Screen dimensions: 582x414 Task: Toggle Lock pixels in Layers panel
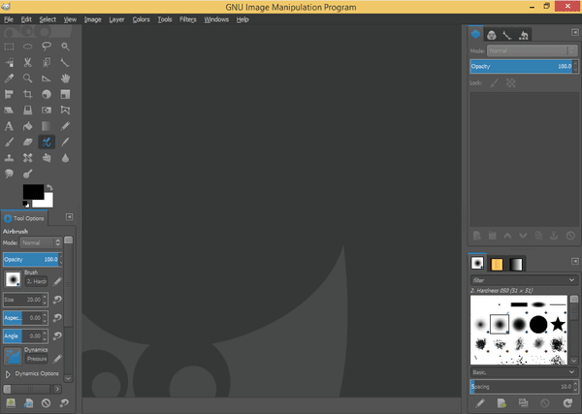pyautogui.click(x=494, y=83)
